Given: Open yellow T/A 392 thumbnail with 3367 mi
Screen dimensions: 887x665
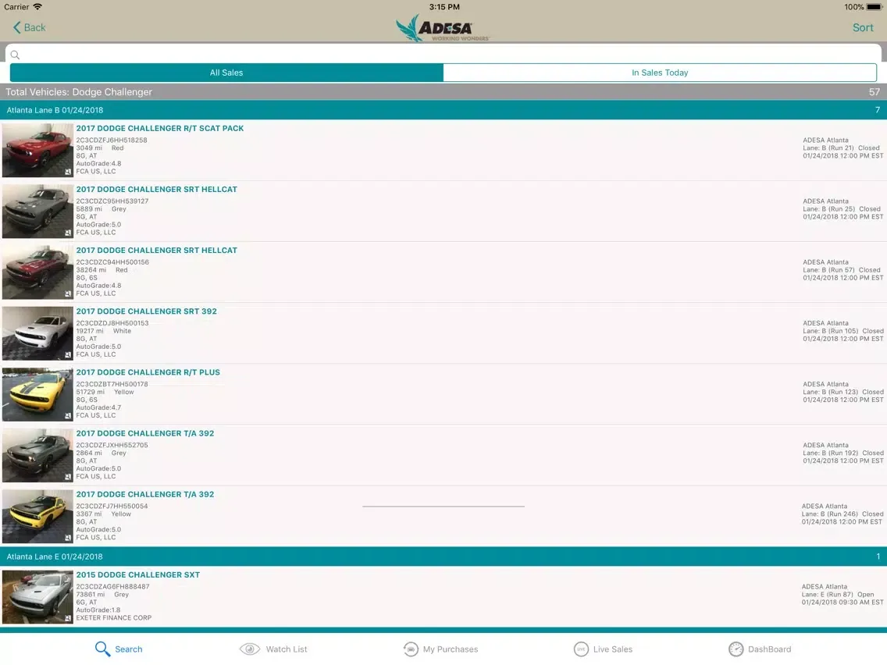Looking at the screenshot, I should (38, 517).
